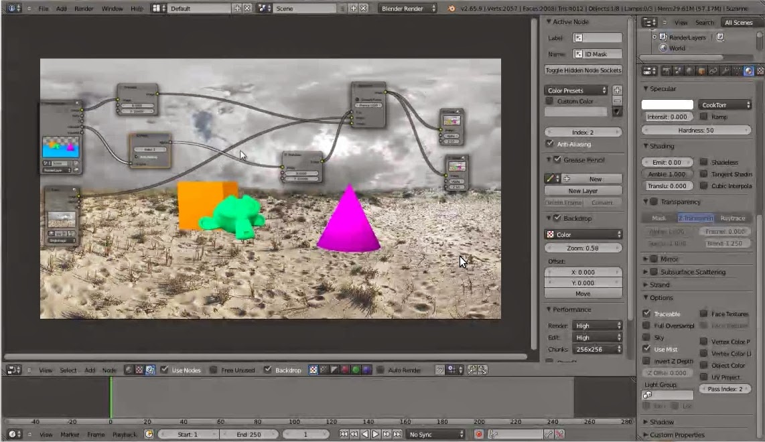Click the End: 250 frame field
765x442 pixels.
tap(249, 434)
